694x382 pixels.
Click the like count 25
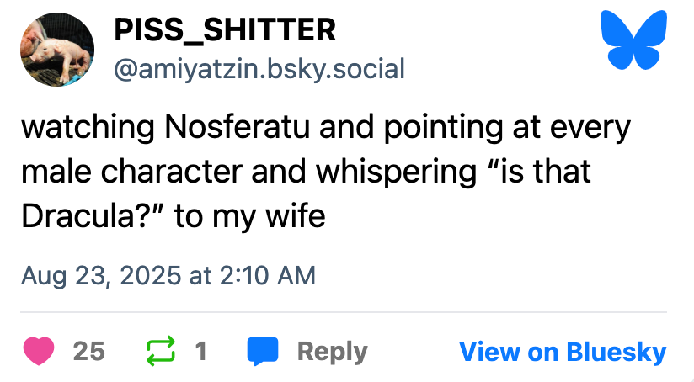(89, 352)
